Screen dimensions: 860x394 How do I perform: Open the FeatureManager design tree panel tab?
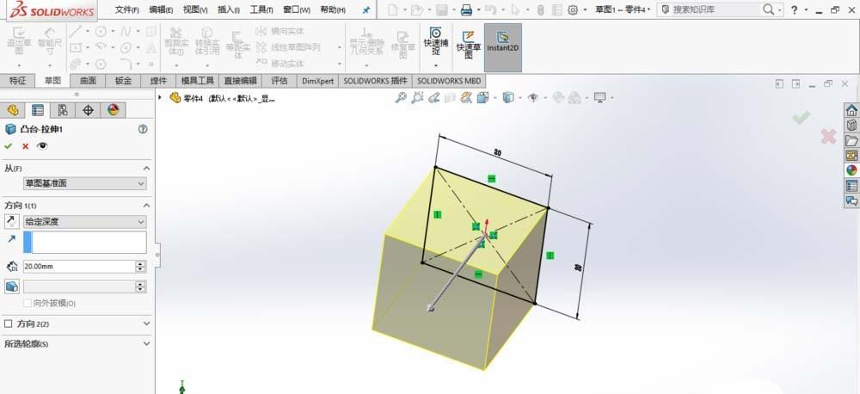pos(13,110)
